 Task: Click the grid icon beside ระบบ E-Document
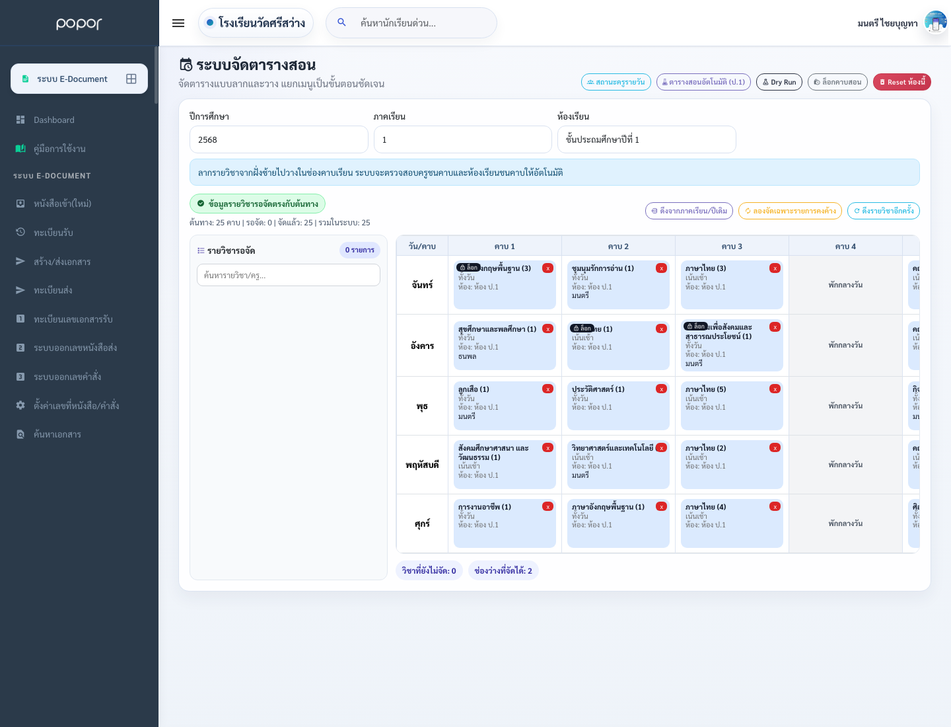[x=131, y=79]
